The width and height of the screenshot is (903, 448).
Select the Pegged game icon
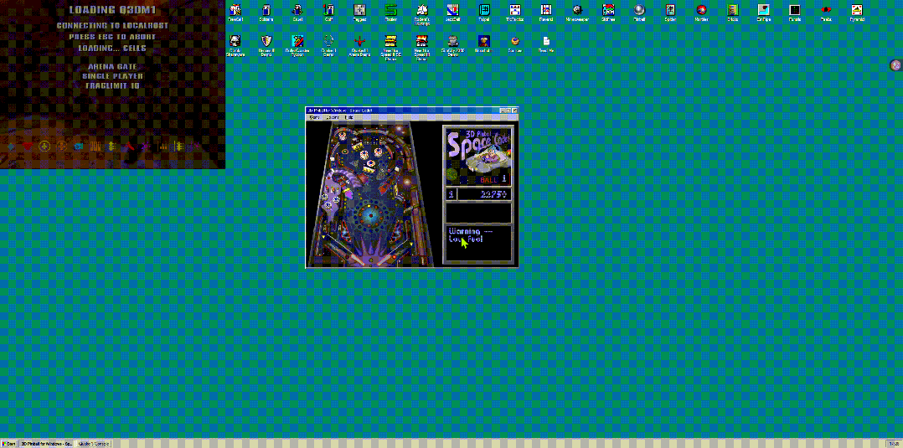coord(359,13)
